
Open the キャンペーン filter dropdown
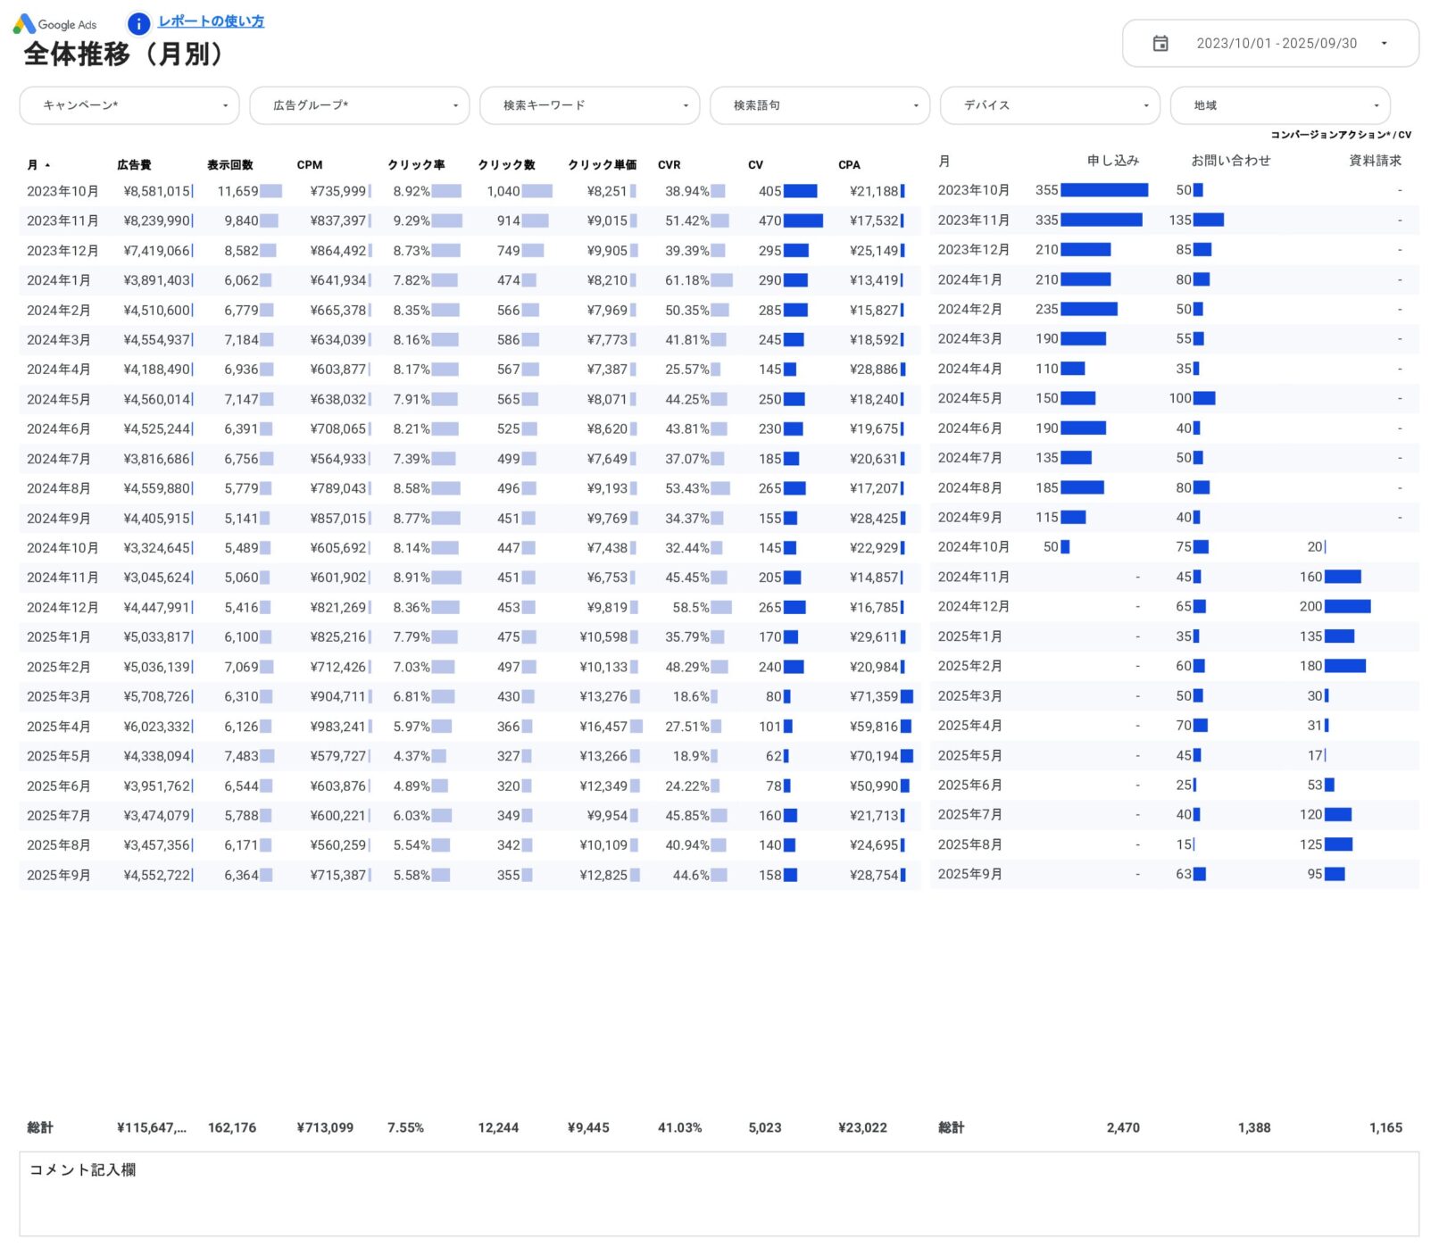pyautogui.click(x=129, y=104)
